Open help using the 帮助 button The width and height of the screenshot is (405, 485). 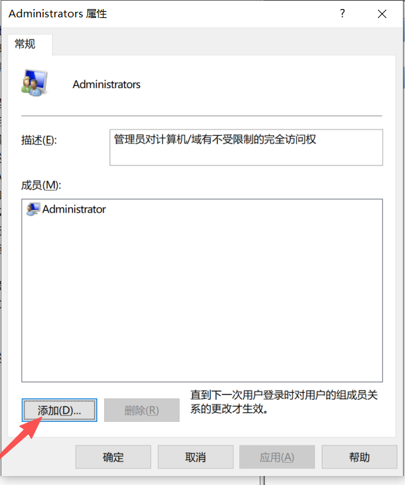359,457
